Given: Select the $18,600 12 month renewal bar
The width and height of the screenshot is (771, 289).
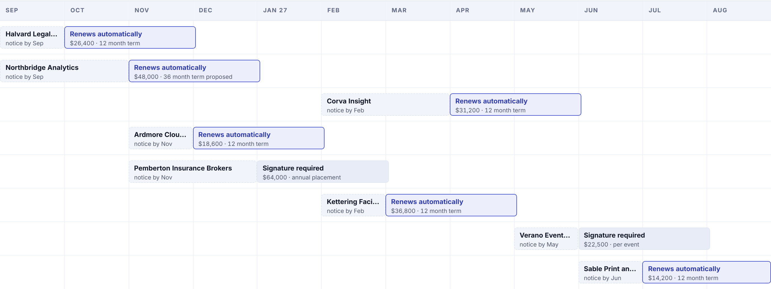Looking at the screenshot, I should pos(258,138).
